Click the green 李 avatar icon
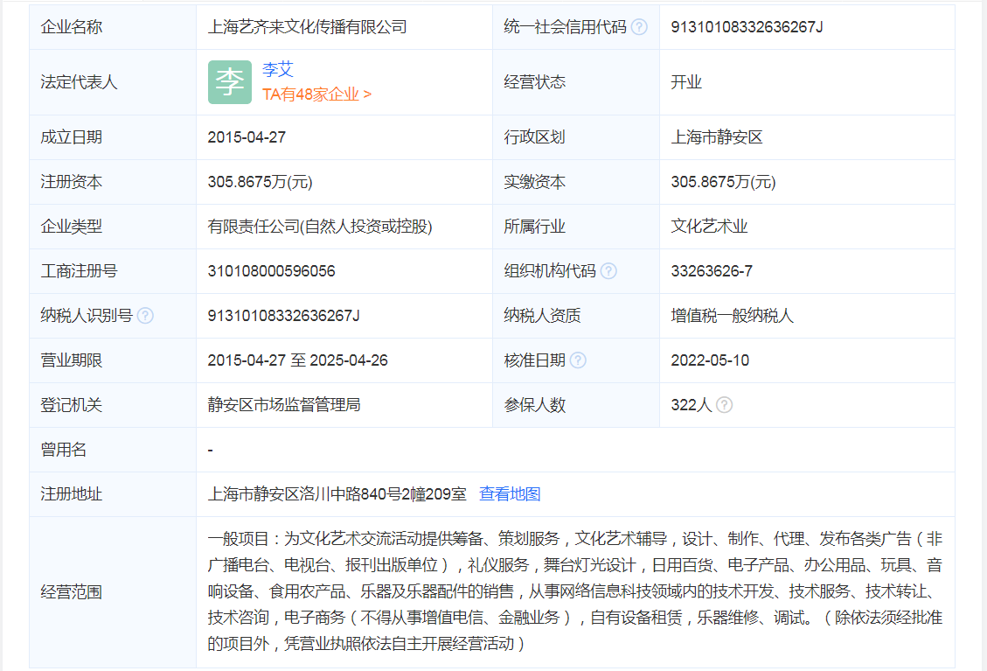 click(229, 81)
